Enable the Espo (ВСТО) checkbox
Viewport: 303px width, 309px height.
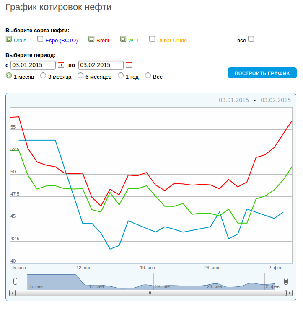[40, 39]
